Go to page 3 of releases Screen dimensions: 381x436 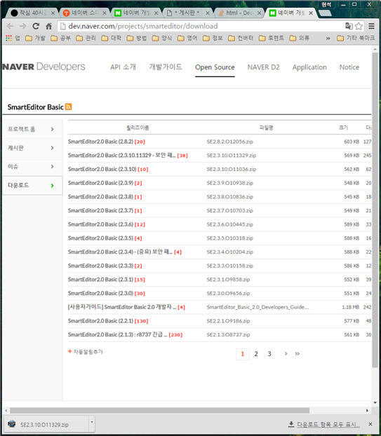tap(269, 354)
